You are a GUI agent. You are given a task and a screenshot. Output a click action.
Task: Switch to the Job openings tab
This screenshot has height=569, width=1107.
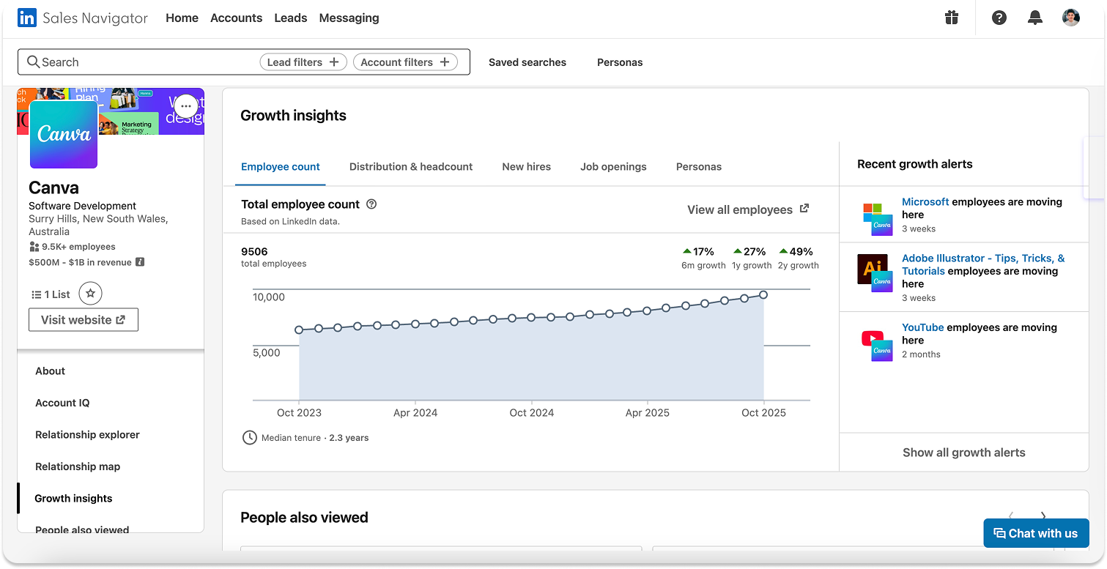pos(613,167)
